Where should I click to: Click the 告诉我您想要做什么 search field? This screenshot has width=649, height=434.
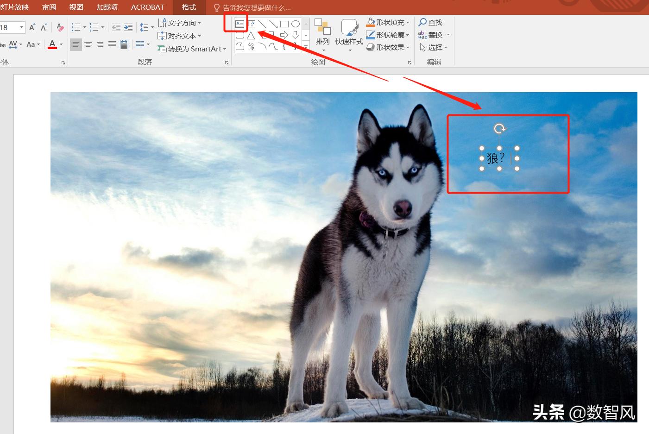[257, 8]
